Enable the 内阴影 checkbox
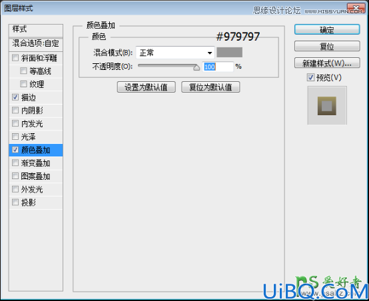The image size is (369, 301). click(x=15, y=110)
